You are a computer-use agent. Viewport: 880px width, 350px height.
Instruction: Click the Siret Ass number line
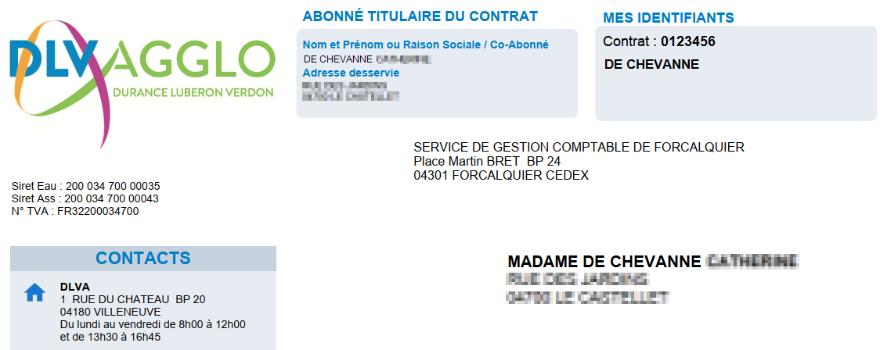(86, 198)
